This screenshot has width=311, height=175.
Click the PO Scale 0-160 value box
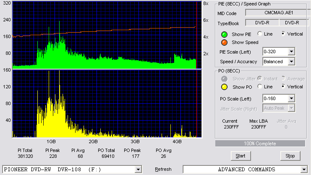click(275, 98)
